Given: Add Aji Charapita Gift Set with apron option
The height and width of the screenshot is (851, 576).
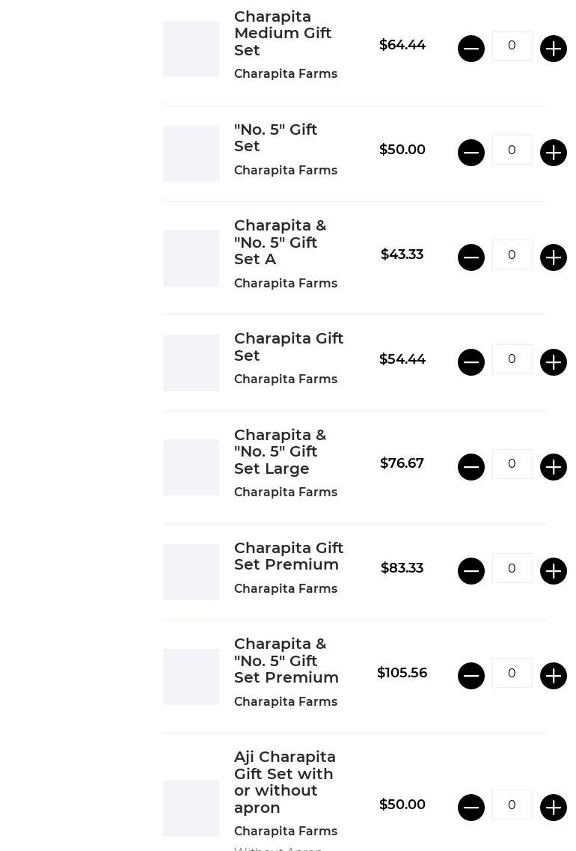Looking at the screenshot, I should click(554, 808).
